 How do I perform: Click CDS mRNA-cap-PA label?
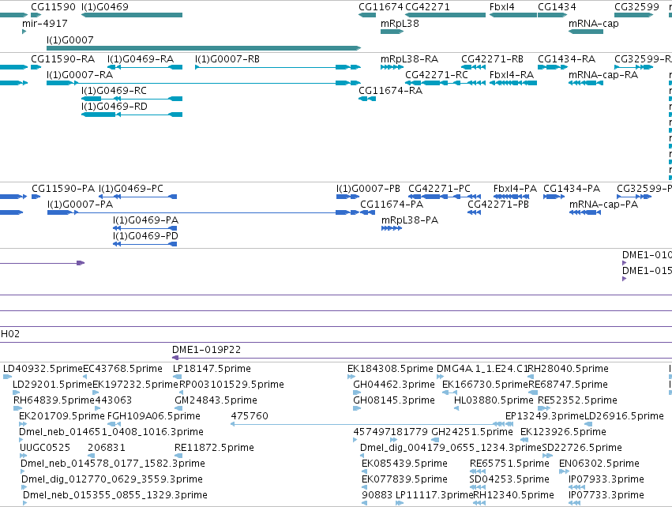[x=603, y=204]
